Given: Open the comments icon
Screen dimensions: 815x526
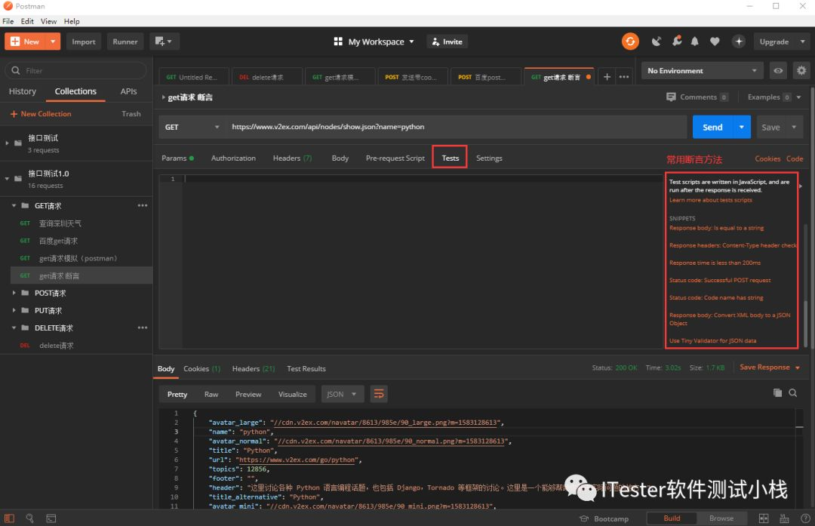Looking at the screenshot, I should point(671,97).
